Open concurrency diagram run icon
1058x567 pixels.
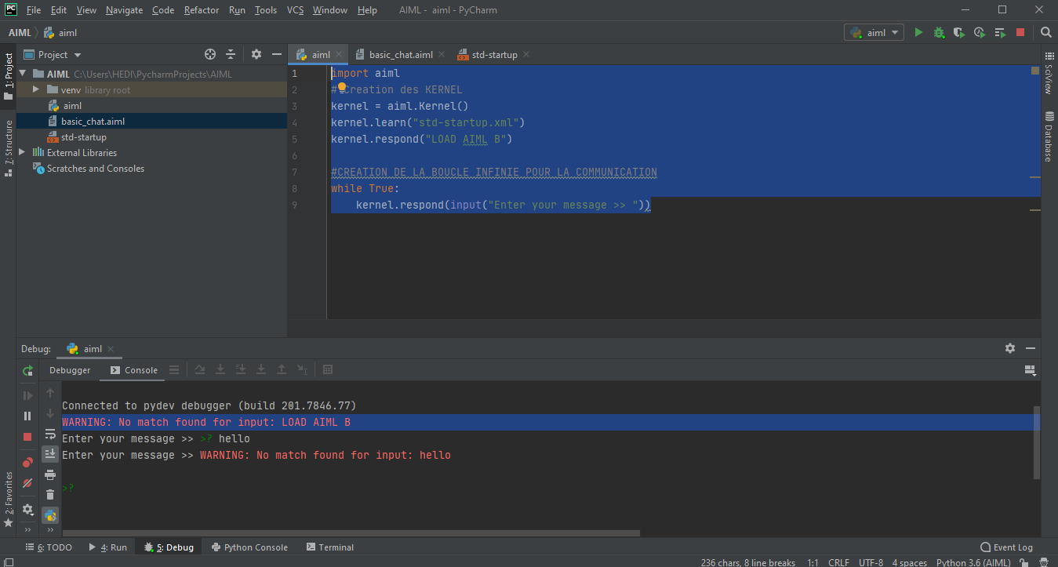(x=1000, y=32)
